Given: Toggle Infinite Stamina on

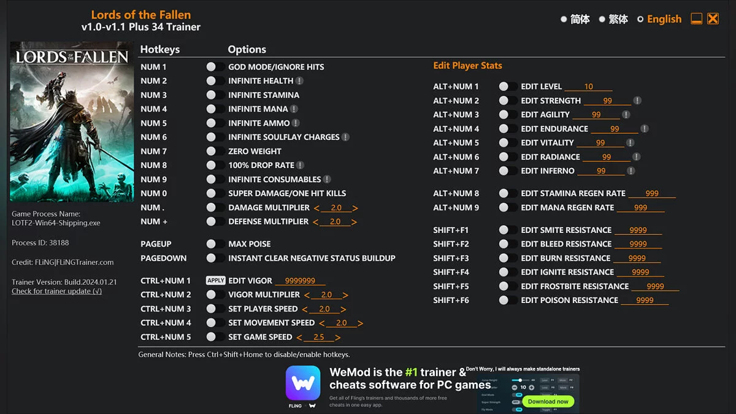Looking at the screenshot, I should 215,95.
